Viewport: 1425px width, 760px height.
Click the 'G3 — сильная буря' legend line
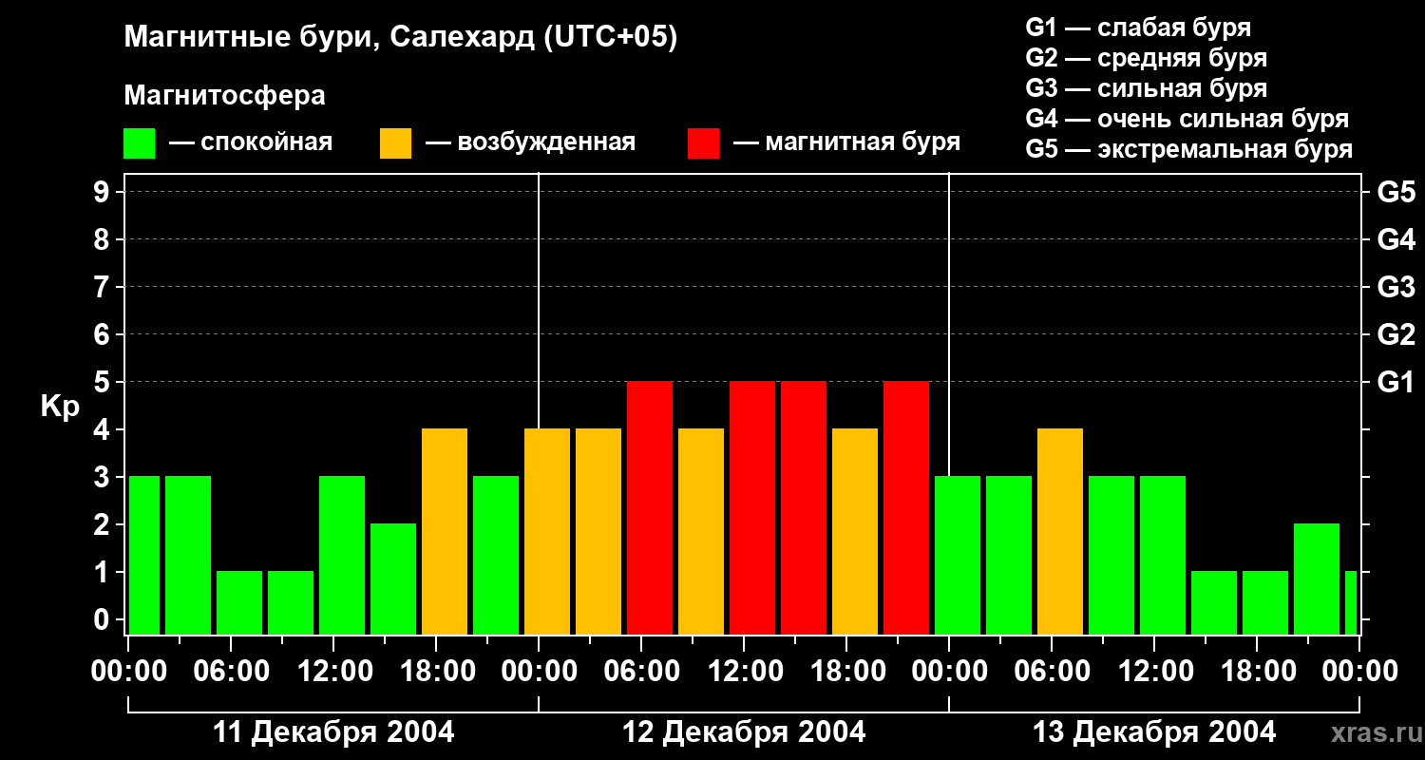tap(1146, 88)
